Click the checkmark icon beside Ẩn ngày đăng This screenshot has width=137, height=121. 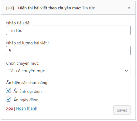tap(8, 99)
